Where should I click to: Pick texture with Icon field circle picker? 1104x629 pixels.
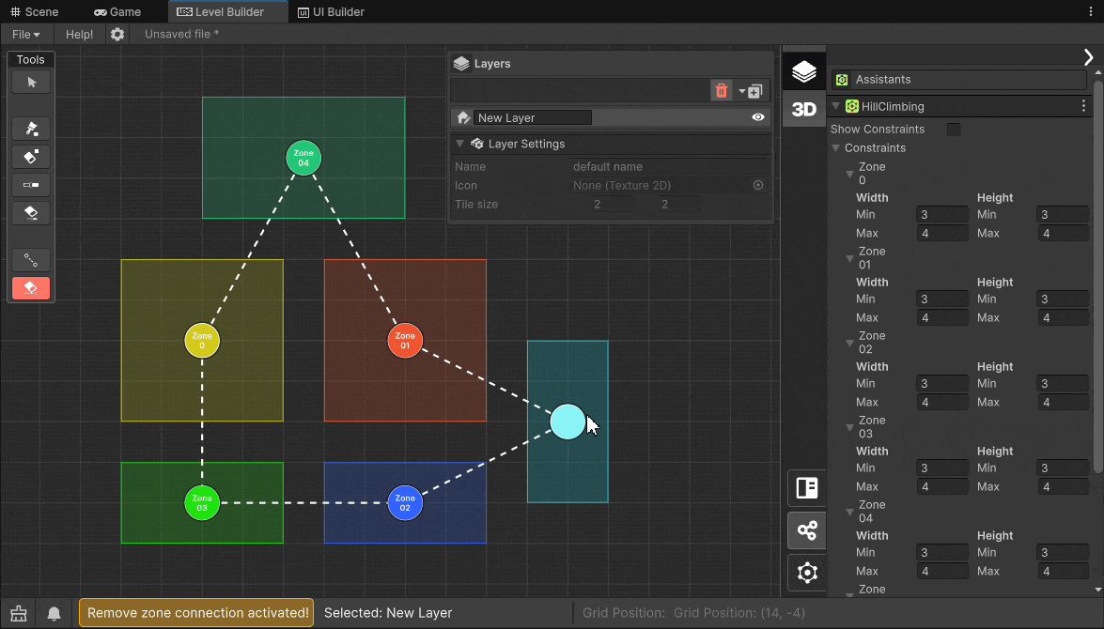758,186
